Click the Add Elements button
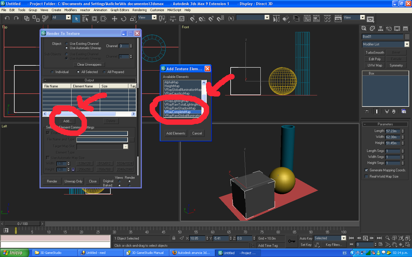412x257 pixels. 176,133
